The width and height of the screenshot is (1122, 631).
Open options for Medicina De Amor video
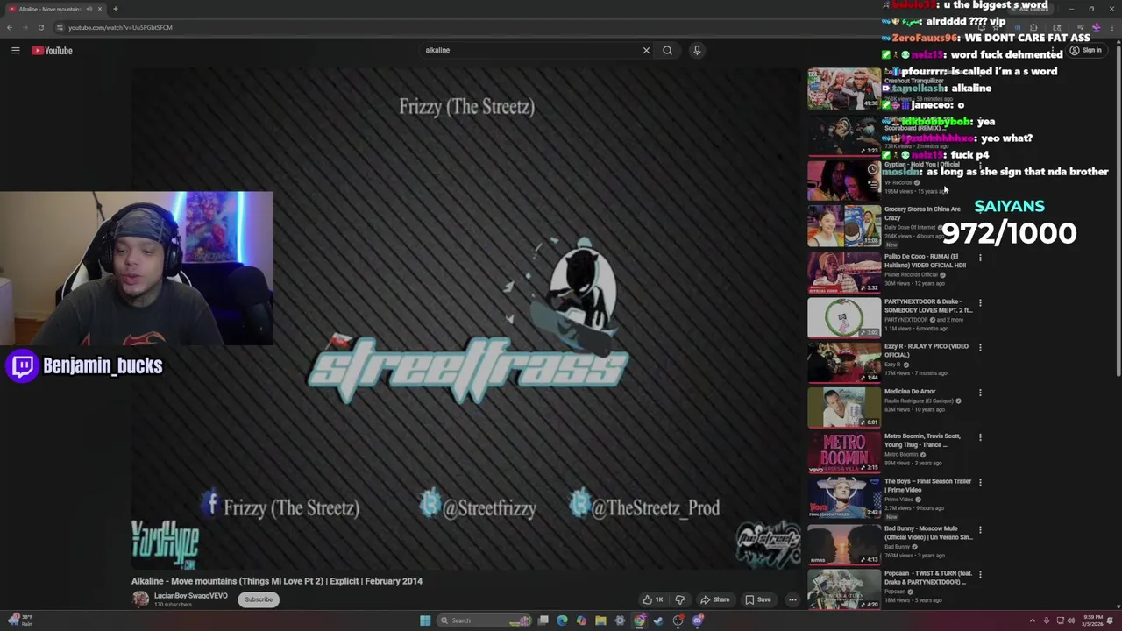tap(980, 393)
